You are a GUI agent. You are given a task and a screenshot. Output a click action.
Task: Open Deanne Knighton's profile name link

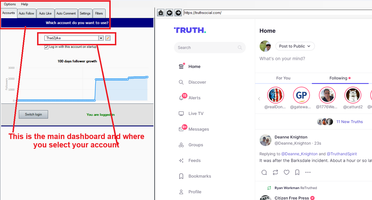tap(291, 137)
